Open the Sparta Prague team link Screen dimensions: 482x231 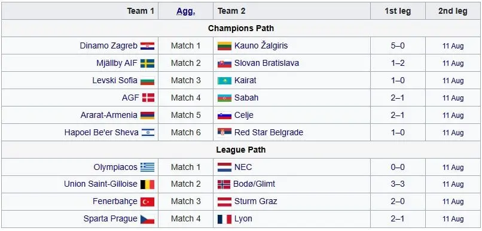[111, 218]
